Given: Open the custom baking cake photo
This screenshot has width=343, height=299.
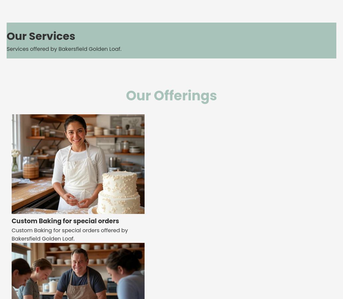Looking at the screenshot, I should click(x=78, y=164).
